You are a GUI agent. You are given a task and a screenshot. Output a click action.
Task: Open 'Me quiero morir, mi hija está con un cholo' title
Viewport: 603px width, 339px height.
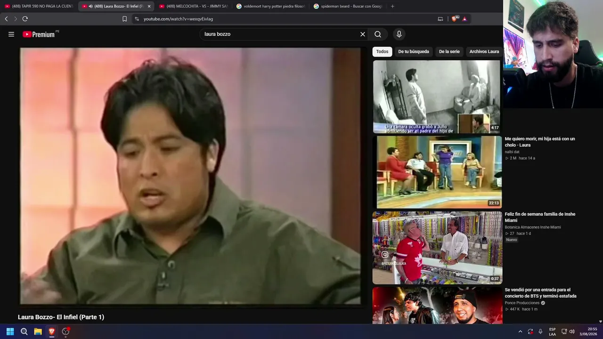click(540, 142)
